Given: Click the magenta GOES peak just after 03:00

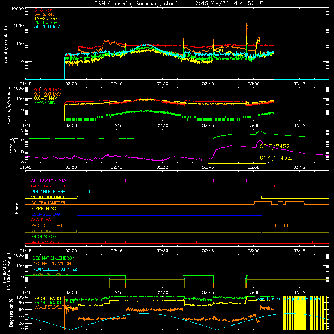Looking at the screenshot, I should 259,141.
